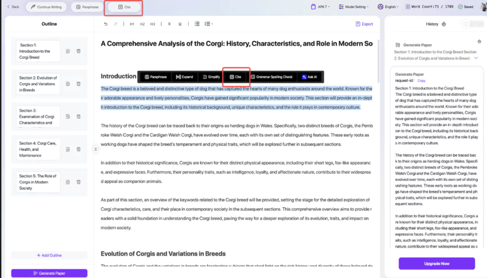Screen dimensions: 487x278
Task: Apply H1 heading format
Action: coord(132,24)
